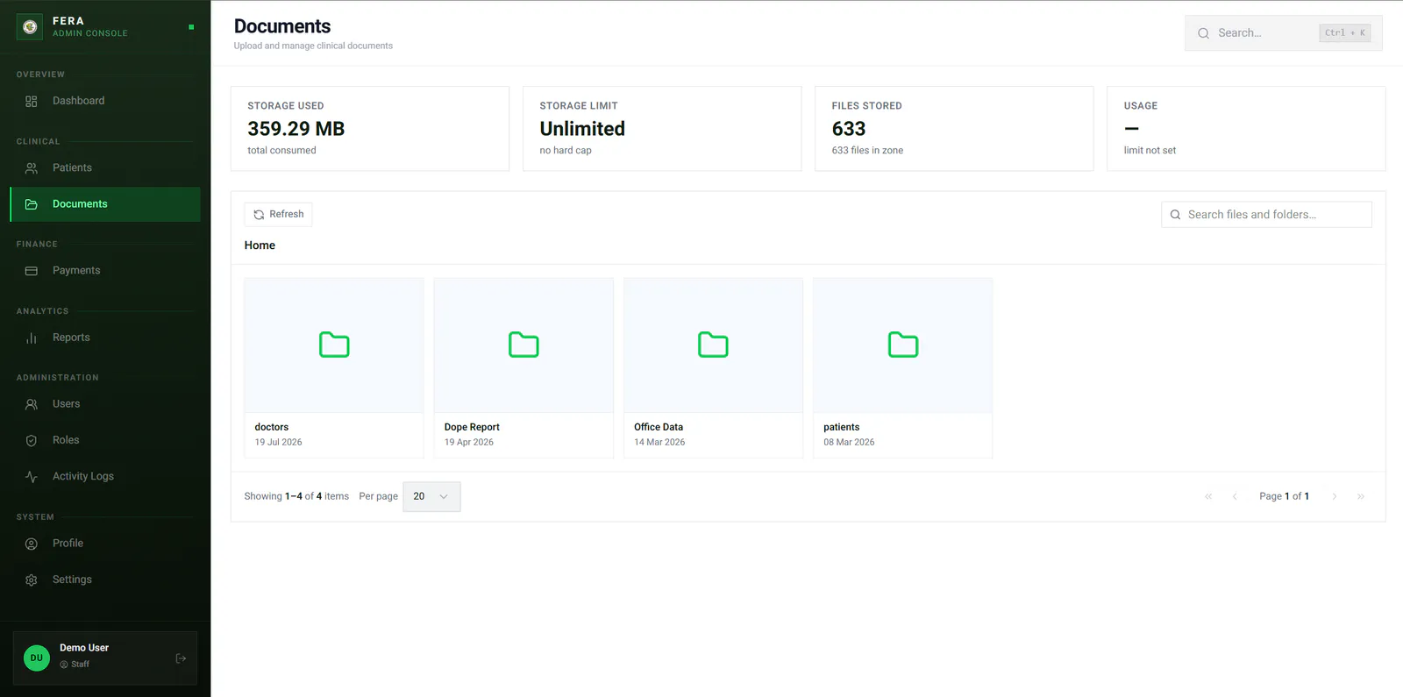1403x697 pixels.
Task: Click the FERA logo icon
Action: [x=30, y=27]
